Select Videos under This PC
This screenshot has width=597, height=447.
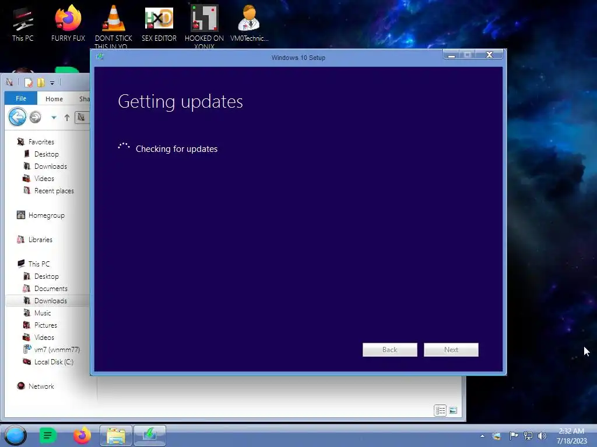tap(44, 337)
